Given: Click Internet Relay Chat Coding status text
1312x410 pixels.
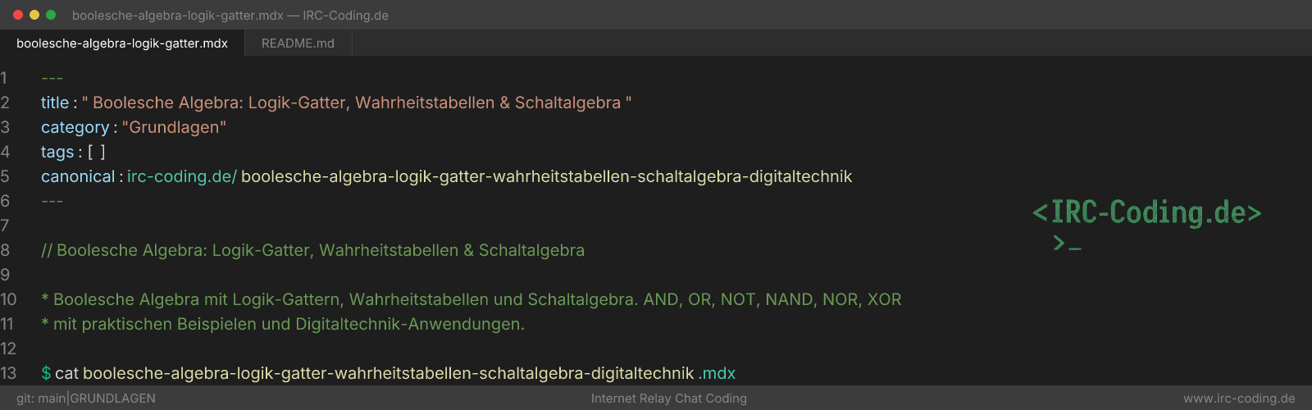Looking at the screenshot, I should (669, 399).
